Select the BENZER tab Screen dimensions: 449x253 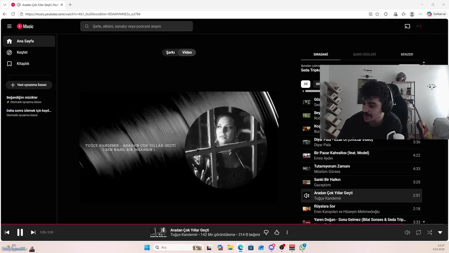tap(407, 54)
